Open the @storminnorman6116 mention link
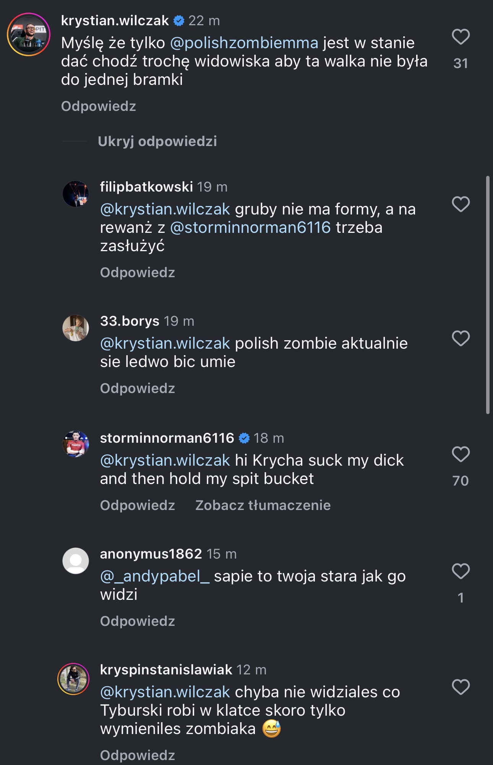The height and width of the screenshot is (765, 493). [250, 228]
